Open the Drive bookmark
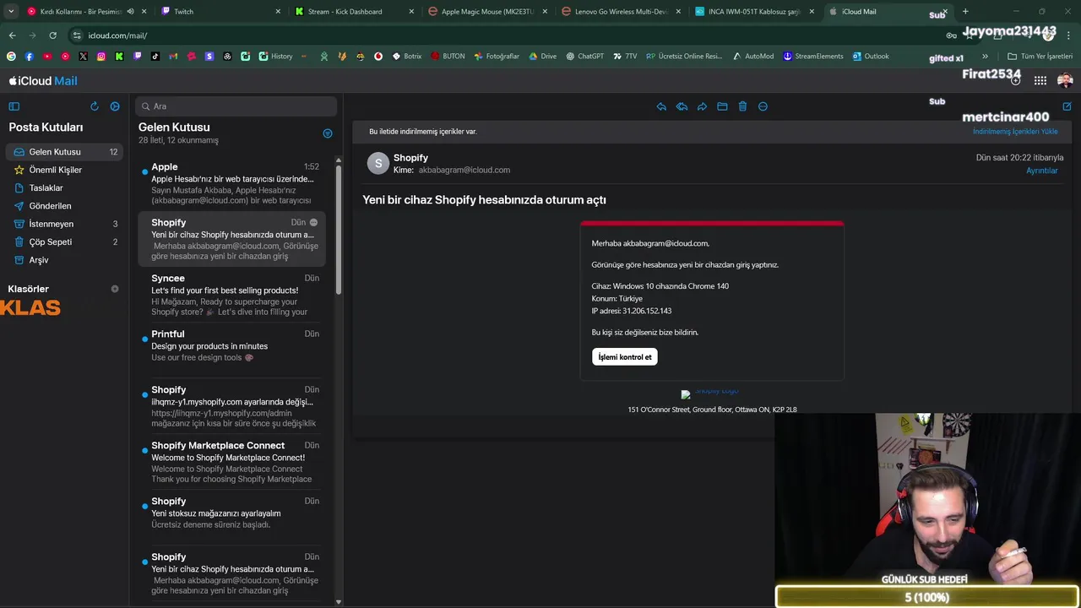Viewport: 1081px width, 608px height. [x=542, y=56]
